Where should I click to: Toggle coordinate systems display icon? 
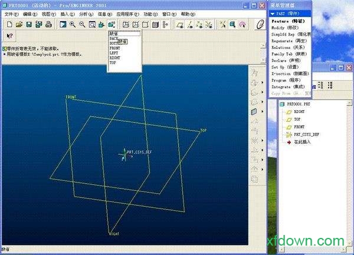(209, 25)
